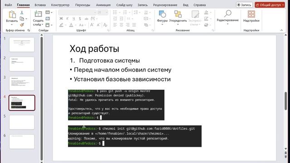Open font color dropdown arrow

[76, 25]
